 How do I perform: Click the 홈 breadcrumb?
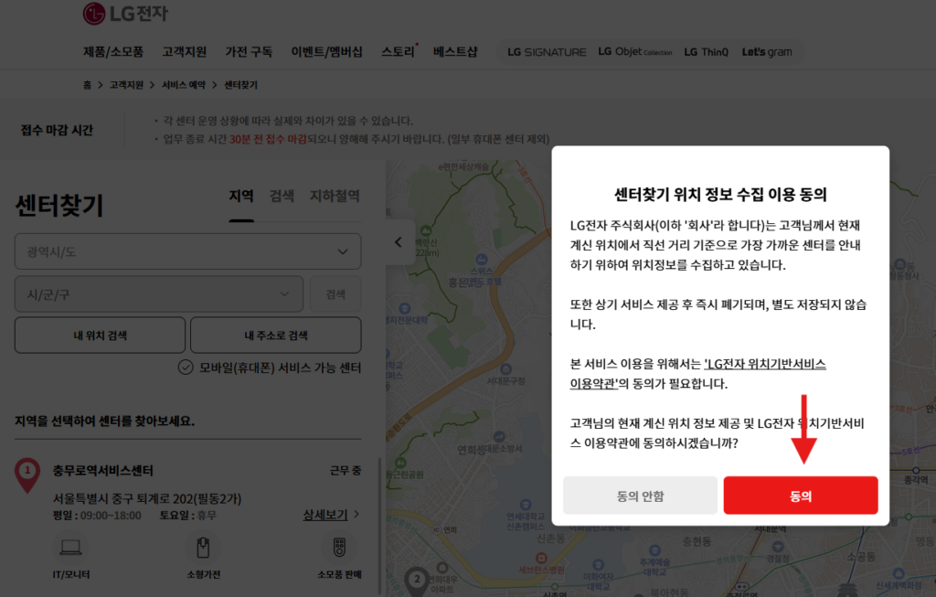(87, 85)
